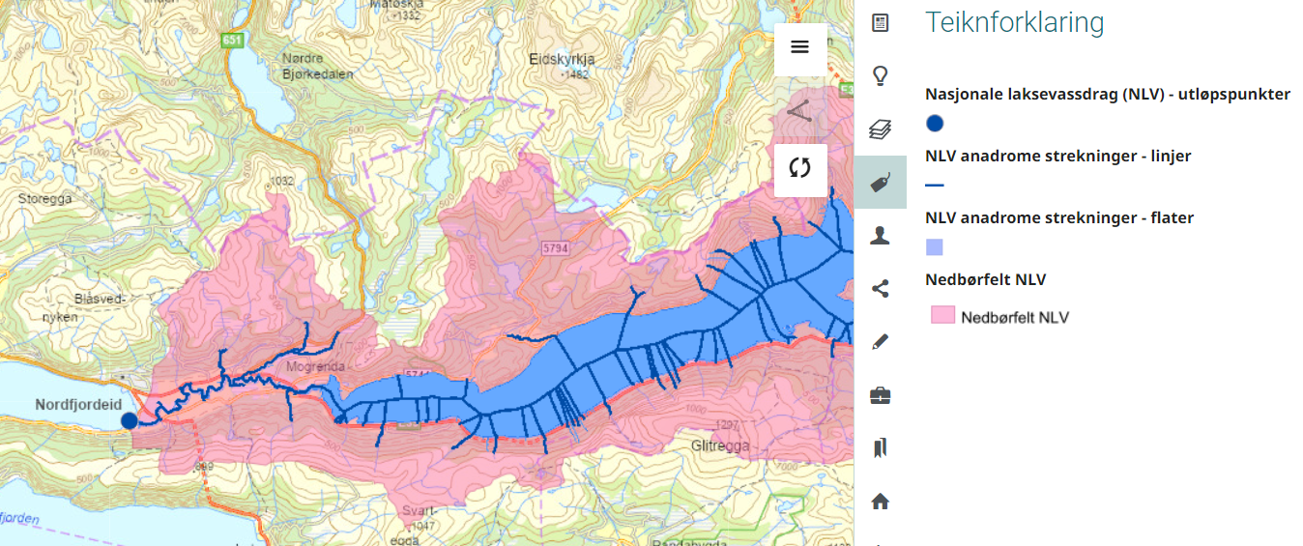Select the tag legend tab in sidebar
The image size is (1303, 546).
(880, 182)
